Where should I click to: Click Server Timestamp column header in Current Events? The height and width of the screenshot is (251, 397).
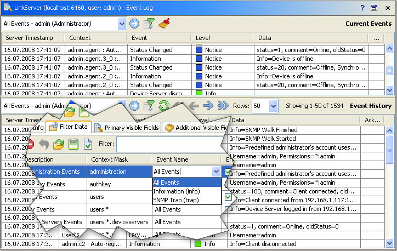coord(33,38)
